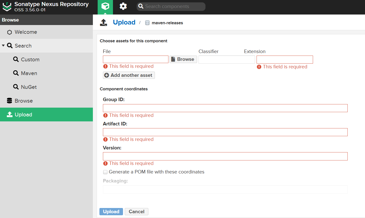Click Add another asset button
The height and width of the screenshot is (218, 365).
(129, 75)
